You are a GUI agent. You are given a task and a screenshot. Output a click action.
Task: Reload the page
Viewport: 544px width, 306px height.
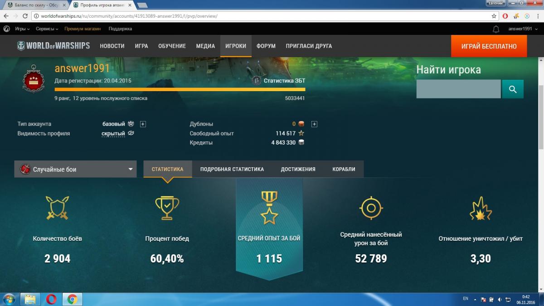coord(25,16)
